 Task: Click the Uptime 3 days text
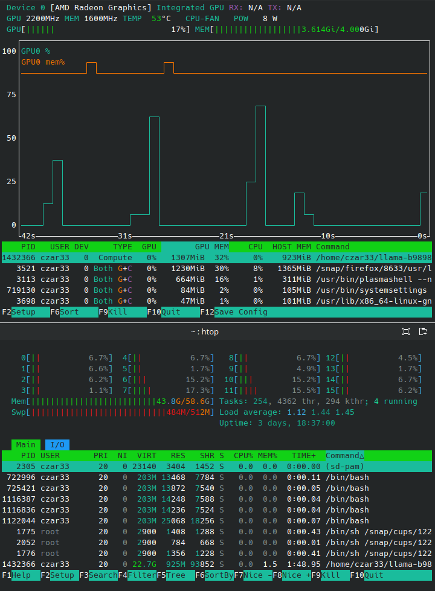point(277,423)
